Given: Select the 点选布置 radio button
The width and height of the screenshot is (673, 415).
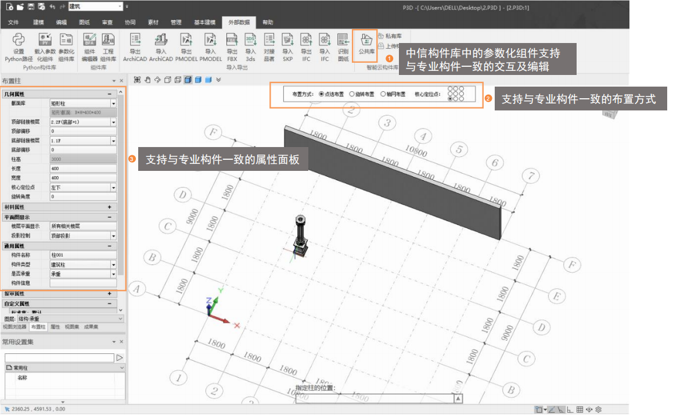Looking at the screenshot, I should click(x=322, y=94).
